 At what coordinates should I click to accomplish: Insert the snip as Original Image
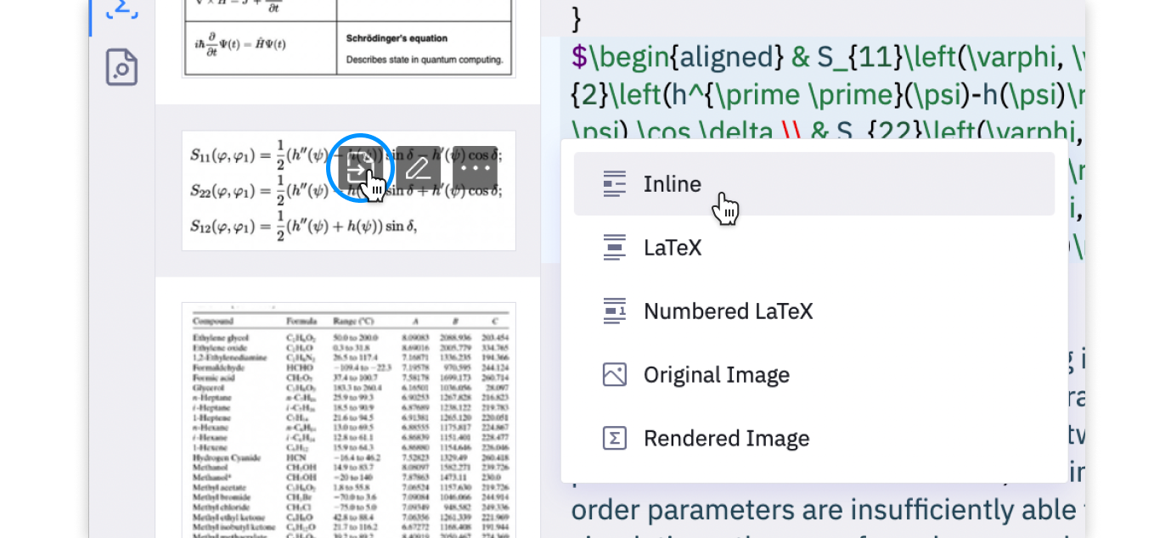(x=814, y=375)
